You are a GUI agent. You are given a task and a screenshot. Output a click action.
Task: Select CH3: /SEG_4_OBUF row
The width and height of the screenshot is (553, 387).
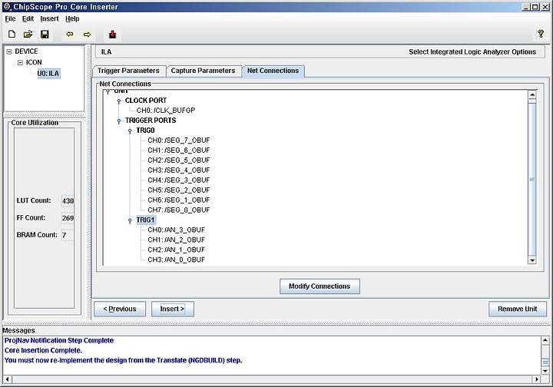[179, 170]
